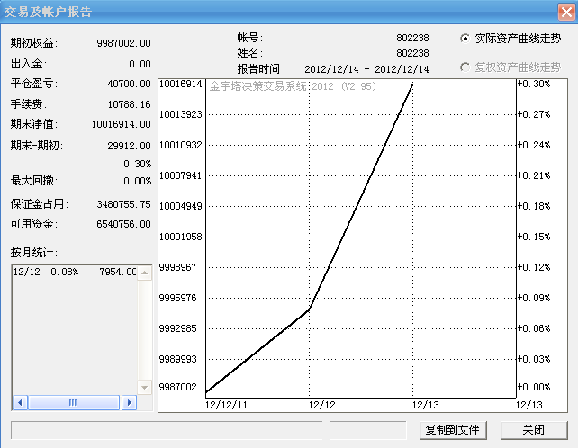Click the 按月统计 label
Screen dimensions: 578x448
(x=34, y=253)
